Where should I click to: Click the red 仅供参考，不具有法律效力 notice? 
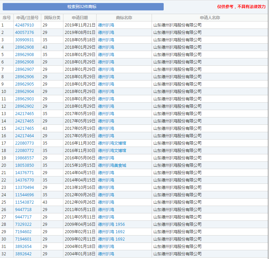(x=241, y=7)
